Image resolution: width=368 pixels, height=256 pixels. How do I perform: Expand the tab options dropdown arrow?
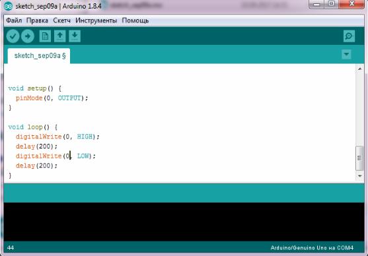point(346,54)
